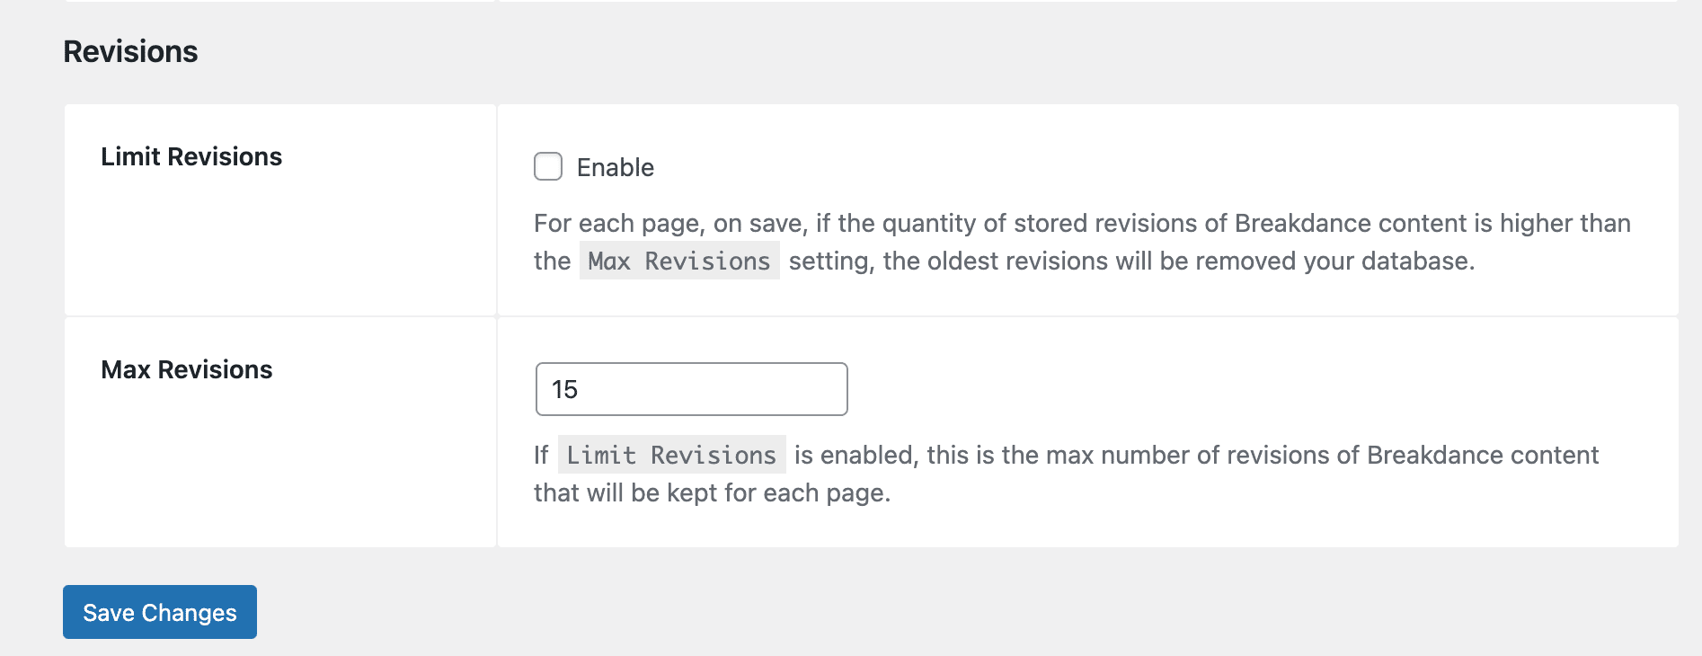The image size is (1702, 656).
Task: Select the bold "Max Revisions" row label
Action: coord(187,370)
